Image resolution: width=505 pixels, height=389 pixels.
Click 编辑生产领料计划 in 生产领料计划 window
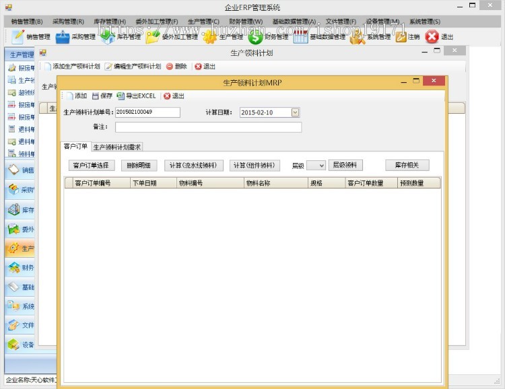point(133,67)
